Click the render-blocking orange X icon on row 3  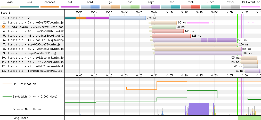(3, 27)
